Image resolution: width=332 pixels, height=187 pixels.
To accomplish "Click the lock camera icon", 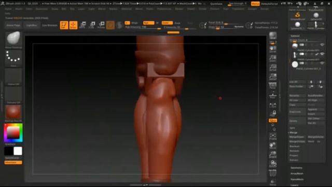I will [273, 113].
